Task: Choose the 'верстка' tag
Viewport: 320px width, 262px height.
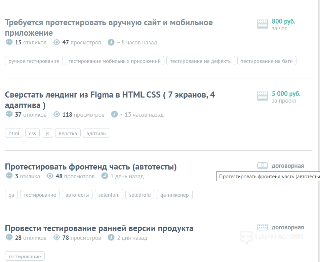Action: (68, 133)
